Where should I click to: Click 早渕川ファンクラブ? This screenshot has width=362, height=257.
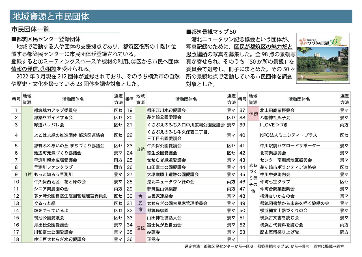pyautogui.click(x=53, y=167)
